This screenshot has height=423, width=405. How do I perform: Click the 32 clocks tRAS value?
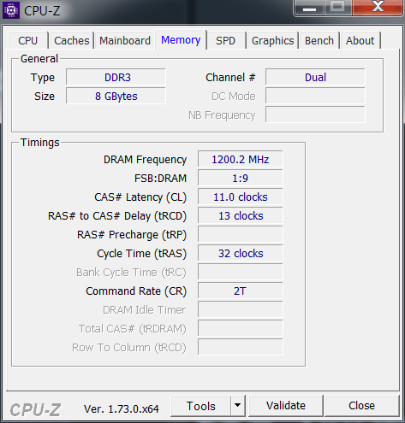click(241, 253)
